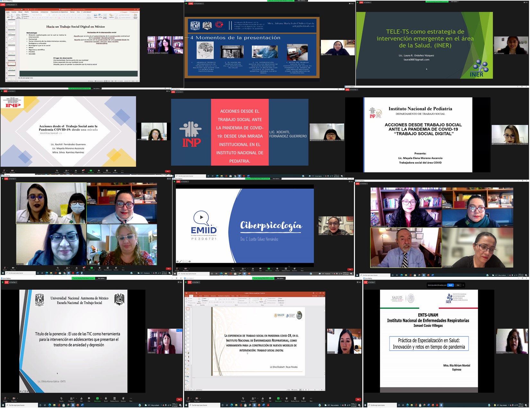Open Participants in Erika Reyes presentation Zoom window
Viewport: 530px width, 409px height.
253,399
